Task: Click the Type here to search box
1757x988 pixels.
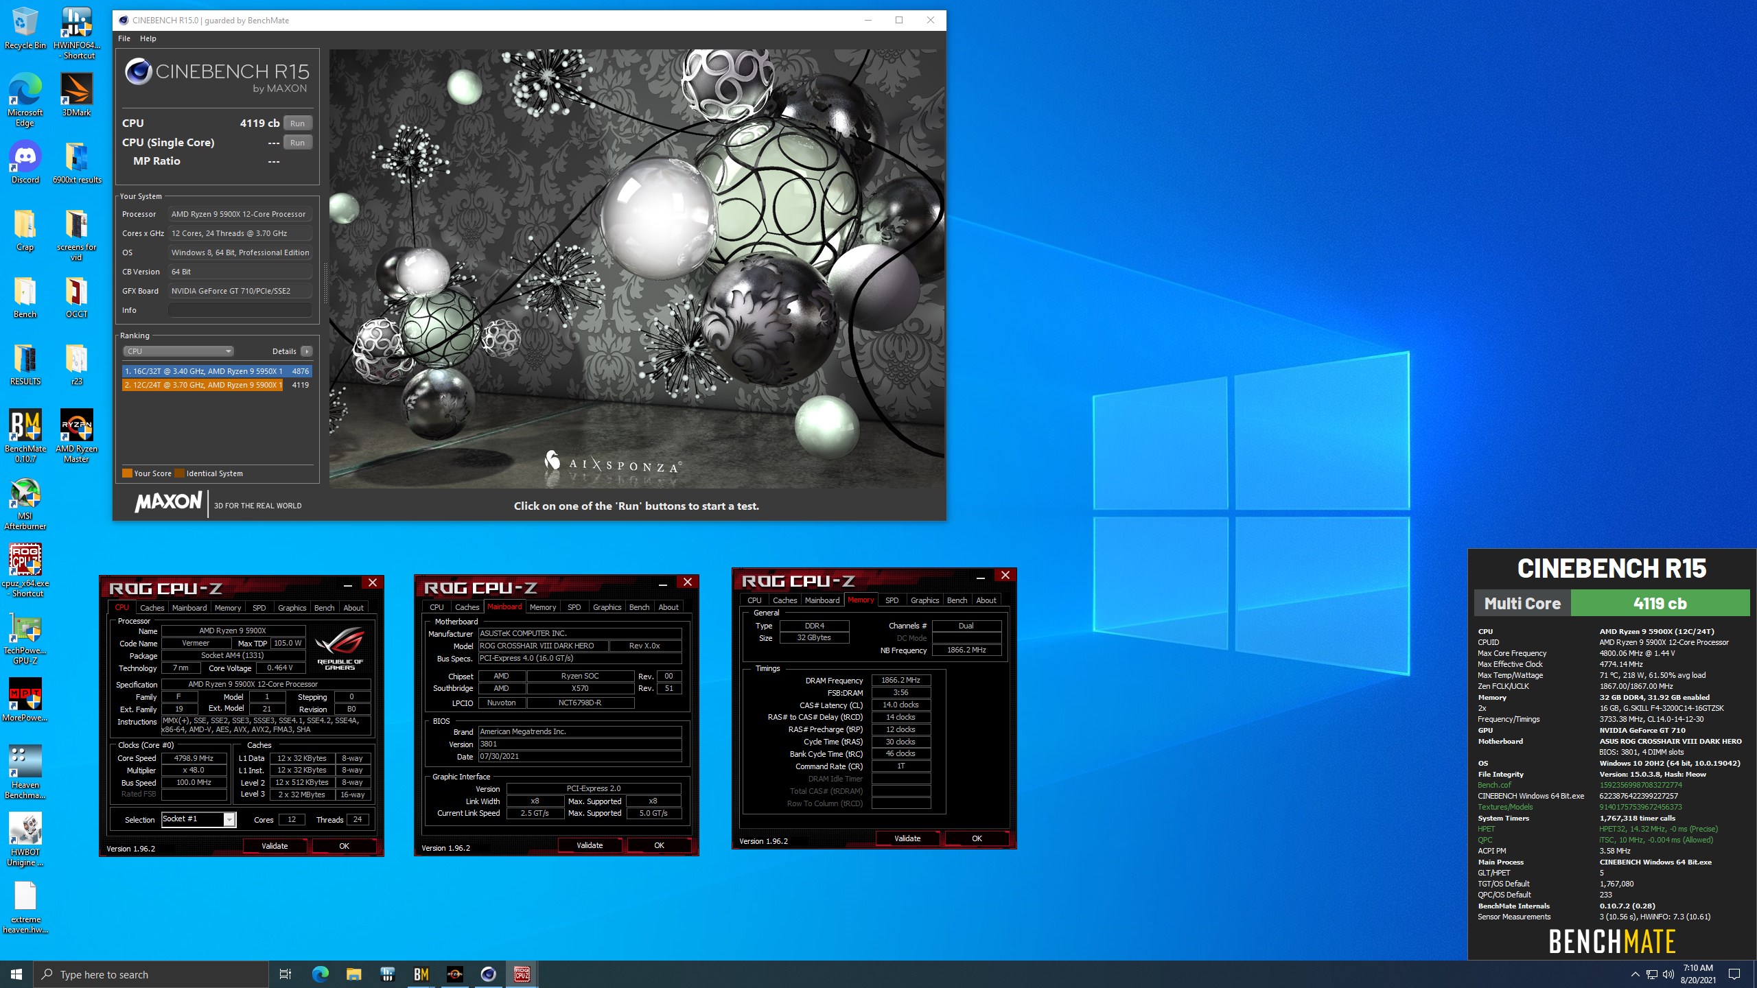Action: click(x=151, y=974)
